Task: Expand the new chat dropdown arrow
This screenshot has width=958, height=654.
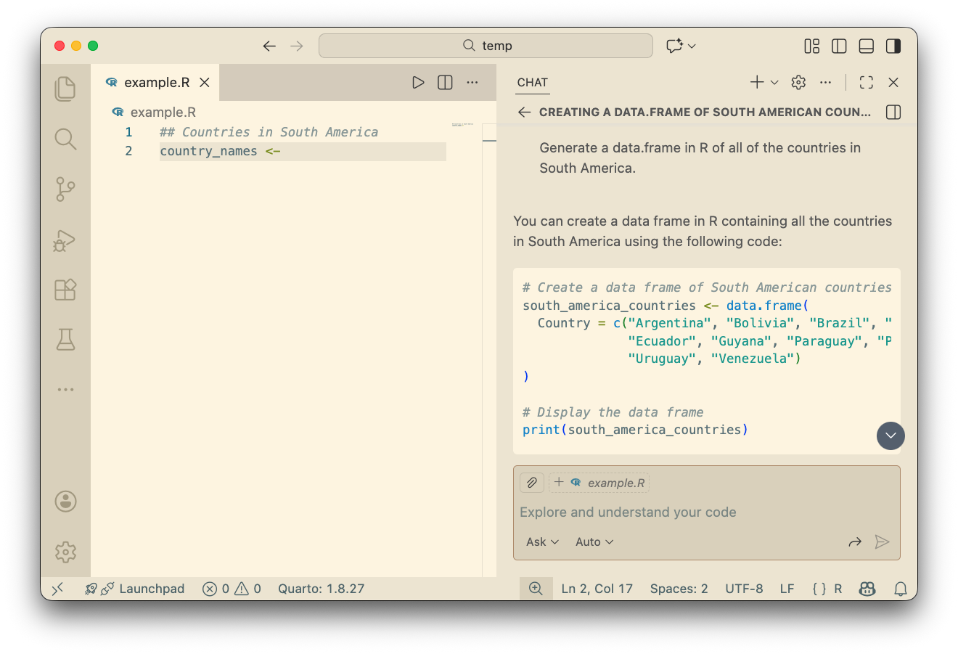Action: 774,83
